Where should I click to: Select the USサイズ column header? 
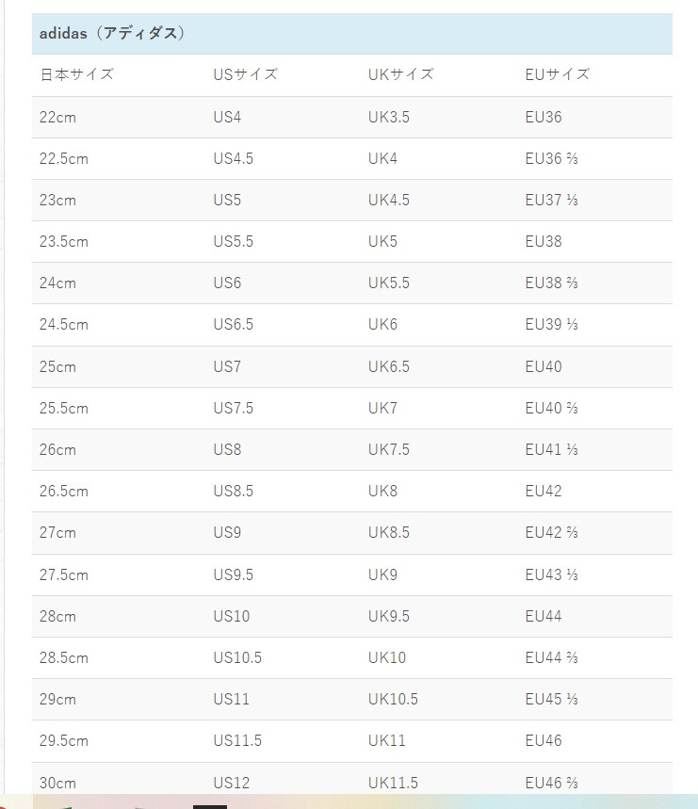(245, 74)
